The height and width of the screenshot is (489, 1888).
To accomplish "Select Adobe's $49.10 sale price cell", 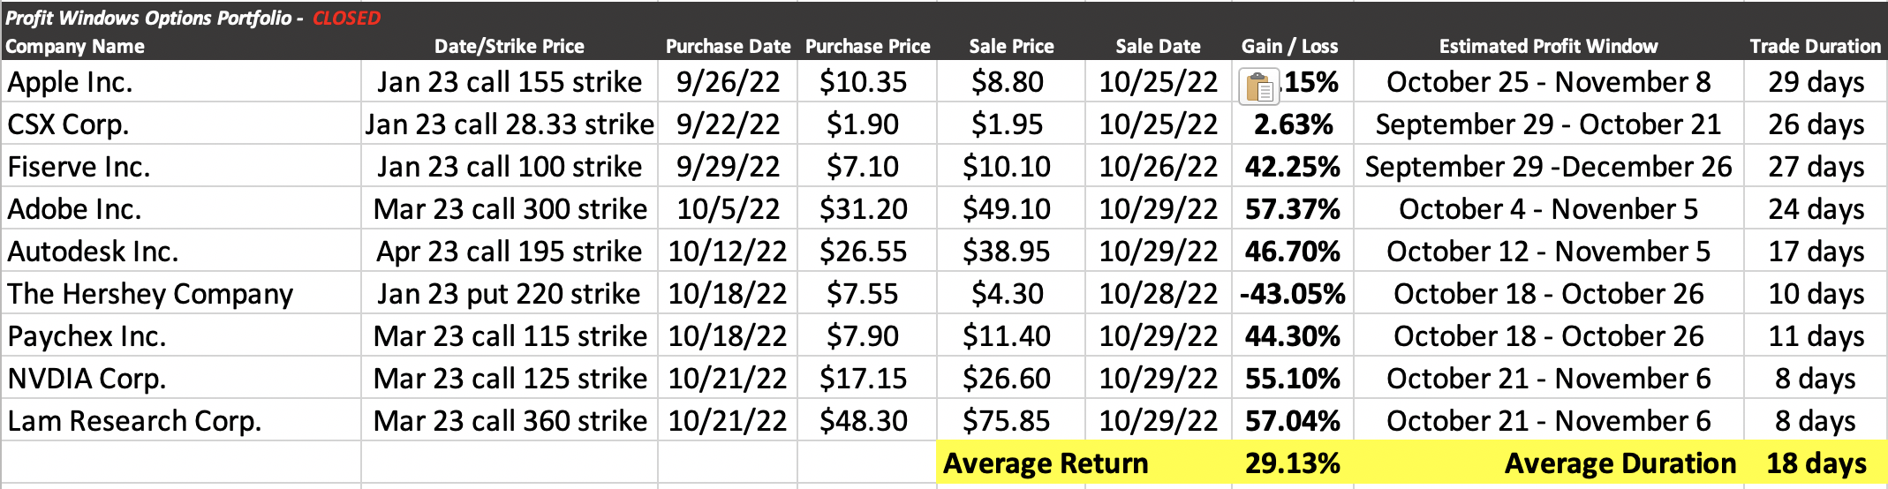I will click(1007, 209).
